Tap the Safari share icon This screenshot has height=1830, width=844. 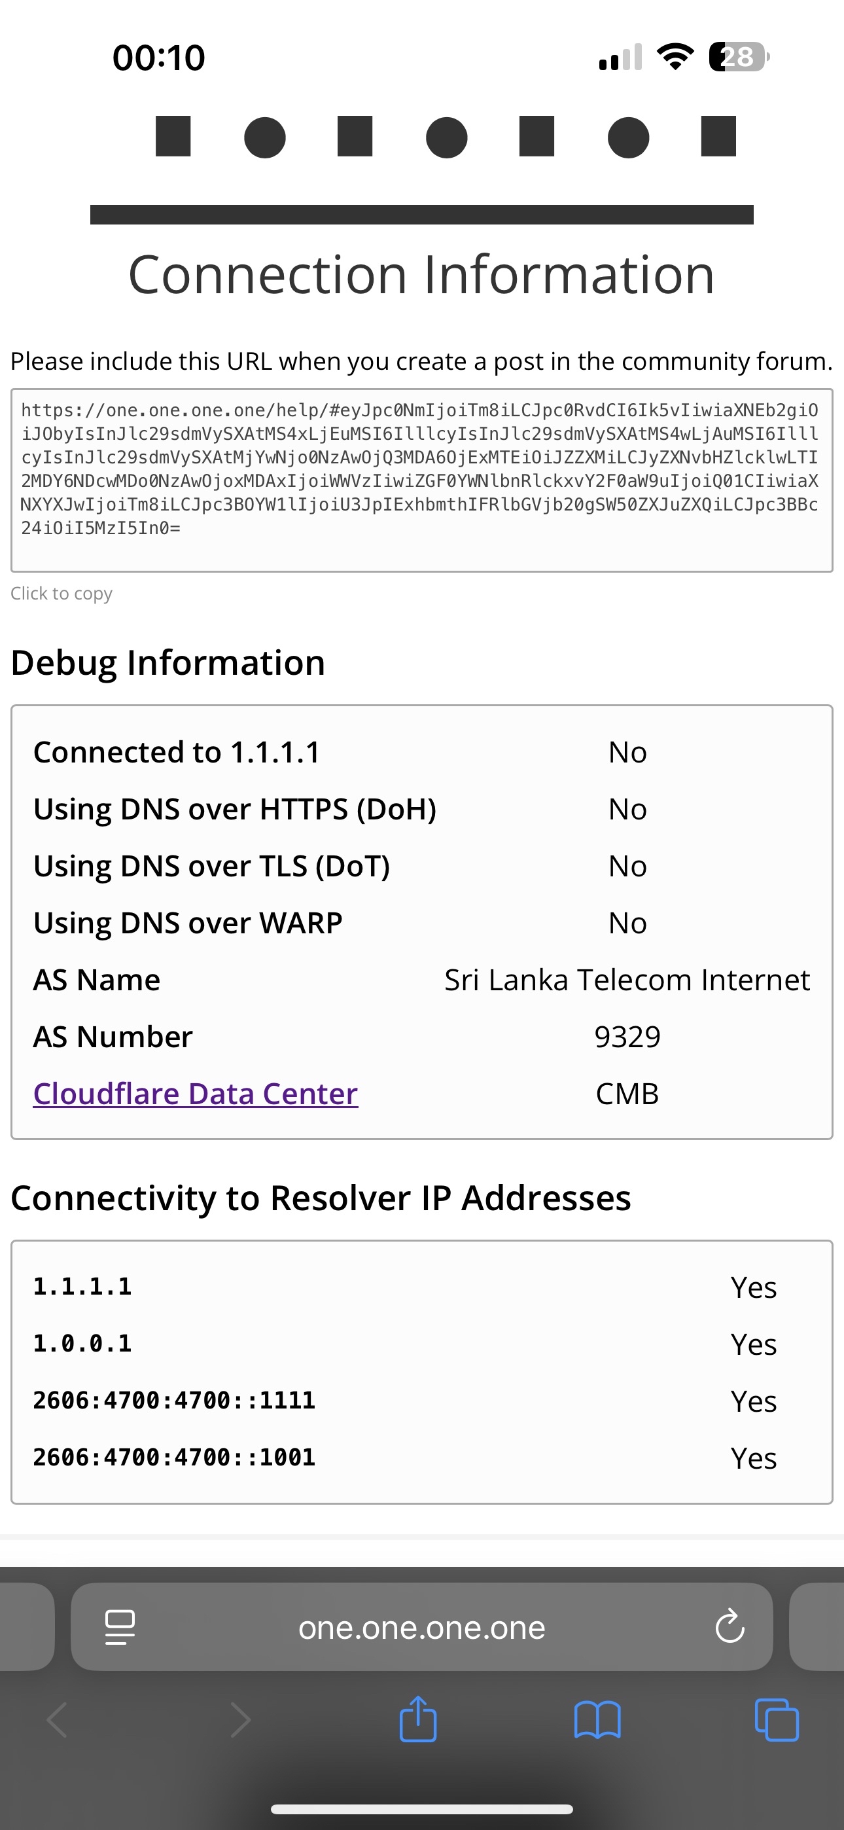[x=417, y=1720]
